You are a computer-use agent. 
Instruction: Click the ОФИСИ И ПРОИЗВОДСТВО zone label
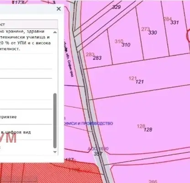(89, 124)
